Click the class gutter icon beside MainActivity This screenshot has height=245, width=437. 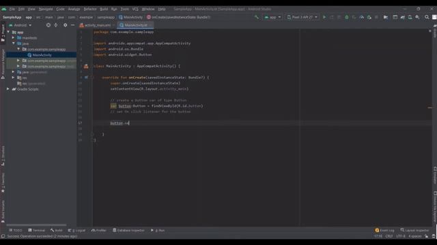(x=86, y=66)
